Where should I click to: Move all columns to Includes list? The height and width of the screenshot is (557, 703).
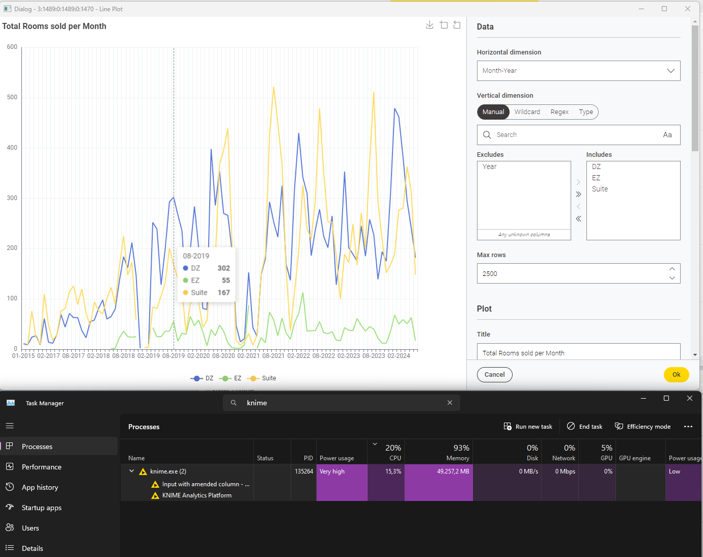(x=578, y=194)
